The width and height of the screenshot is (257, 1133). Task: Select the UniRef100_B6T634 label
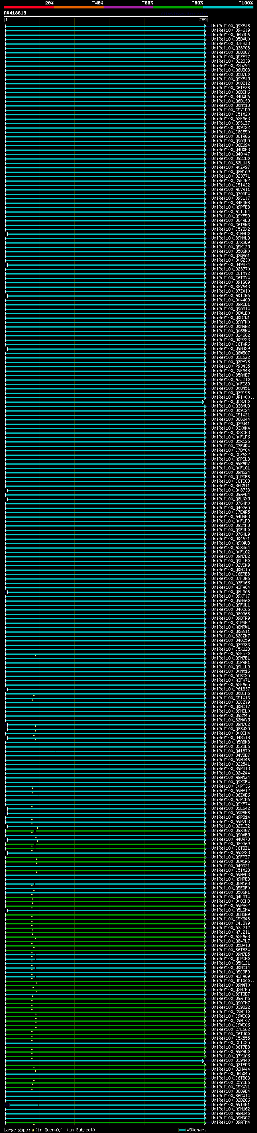pyautogui.click(x=230, y=950)
